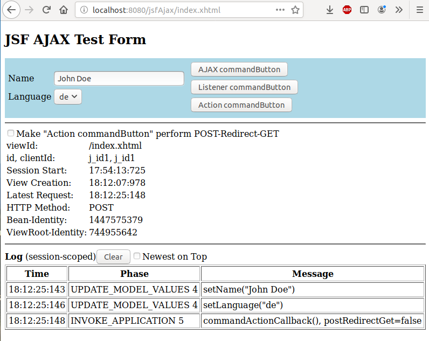Enable POST-Redirect-GET checkbox
The width and height of the screenshot is (429, 341).
click(x=11, y=133)
